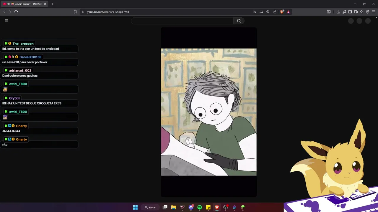Open the media playlist music note icon
Image resolution: width=378 pixels, height=212 pixels.
pos(344,12)
